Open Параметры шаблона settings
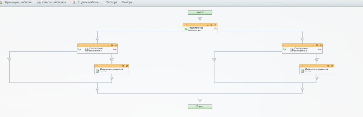 [17, 2]
